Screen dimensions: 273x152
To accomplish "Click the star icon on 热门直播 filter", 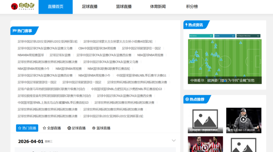I will (20, 128).
